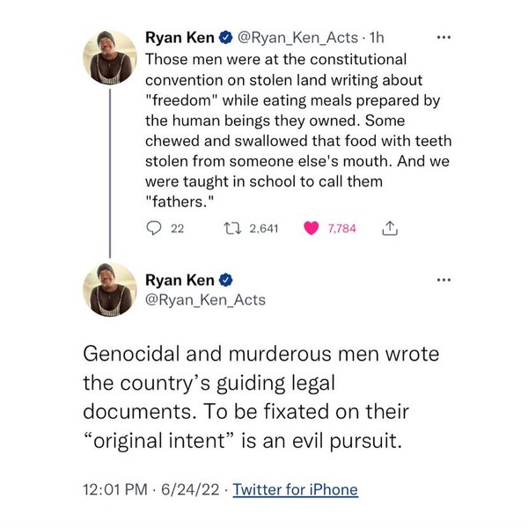
Task: Select the bold Ryan Ken name in top tweet
Action: click(x=179, y=38)
